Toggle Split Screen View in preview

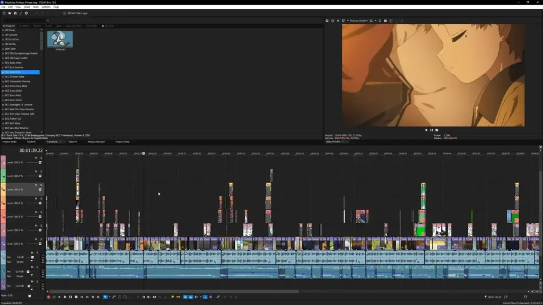[x=344, y=21]
